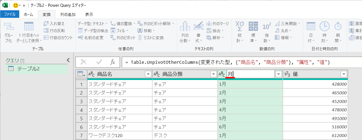The image size is (362, 140).
Task: Open filter dropdown of 商品分類 column
Action: point(213,74)
